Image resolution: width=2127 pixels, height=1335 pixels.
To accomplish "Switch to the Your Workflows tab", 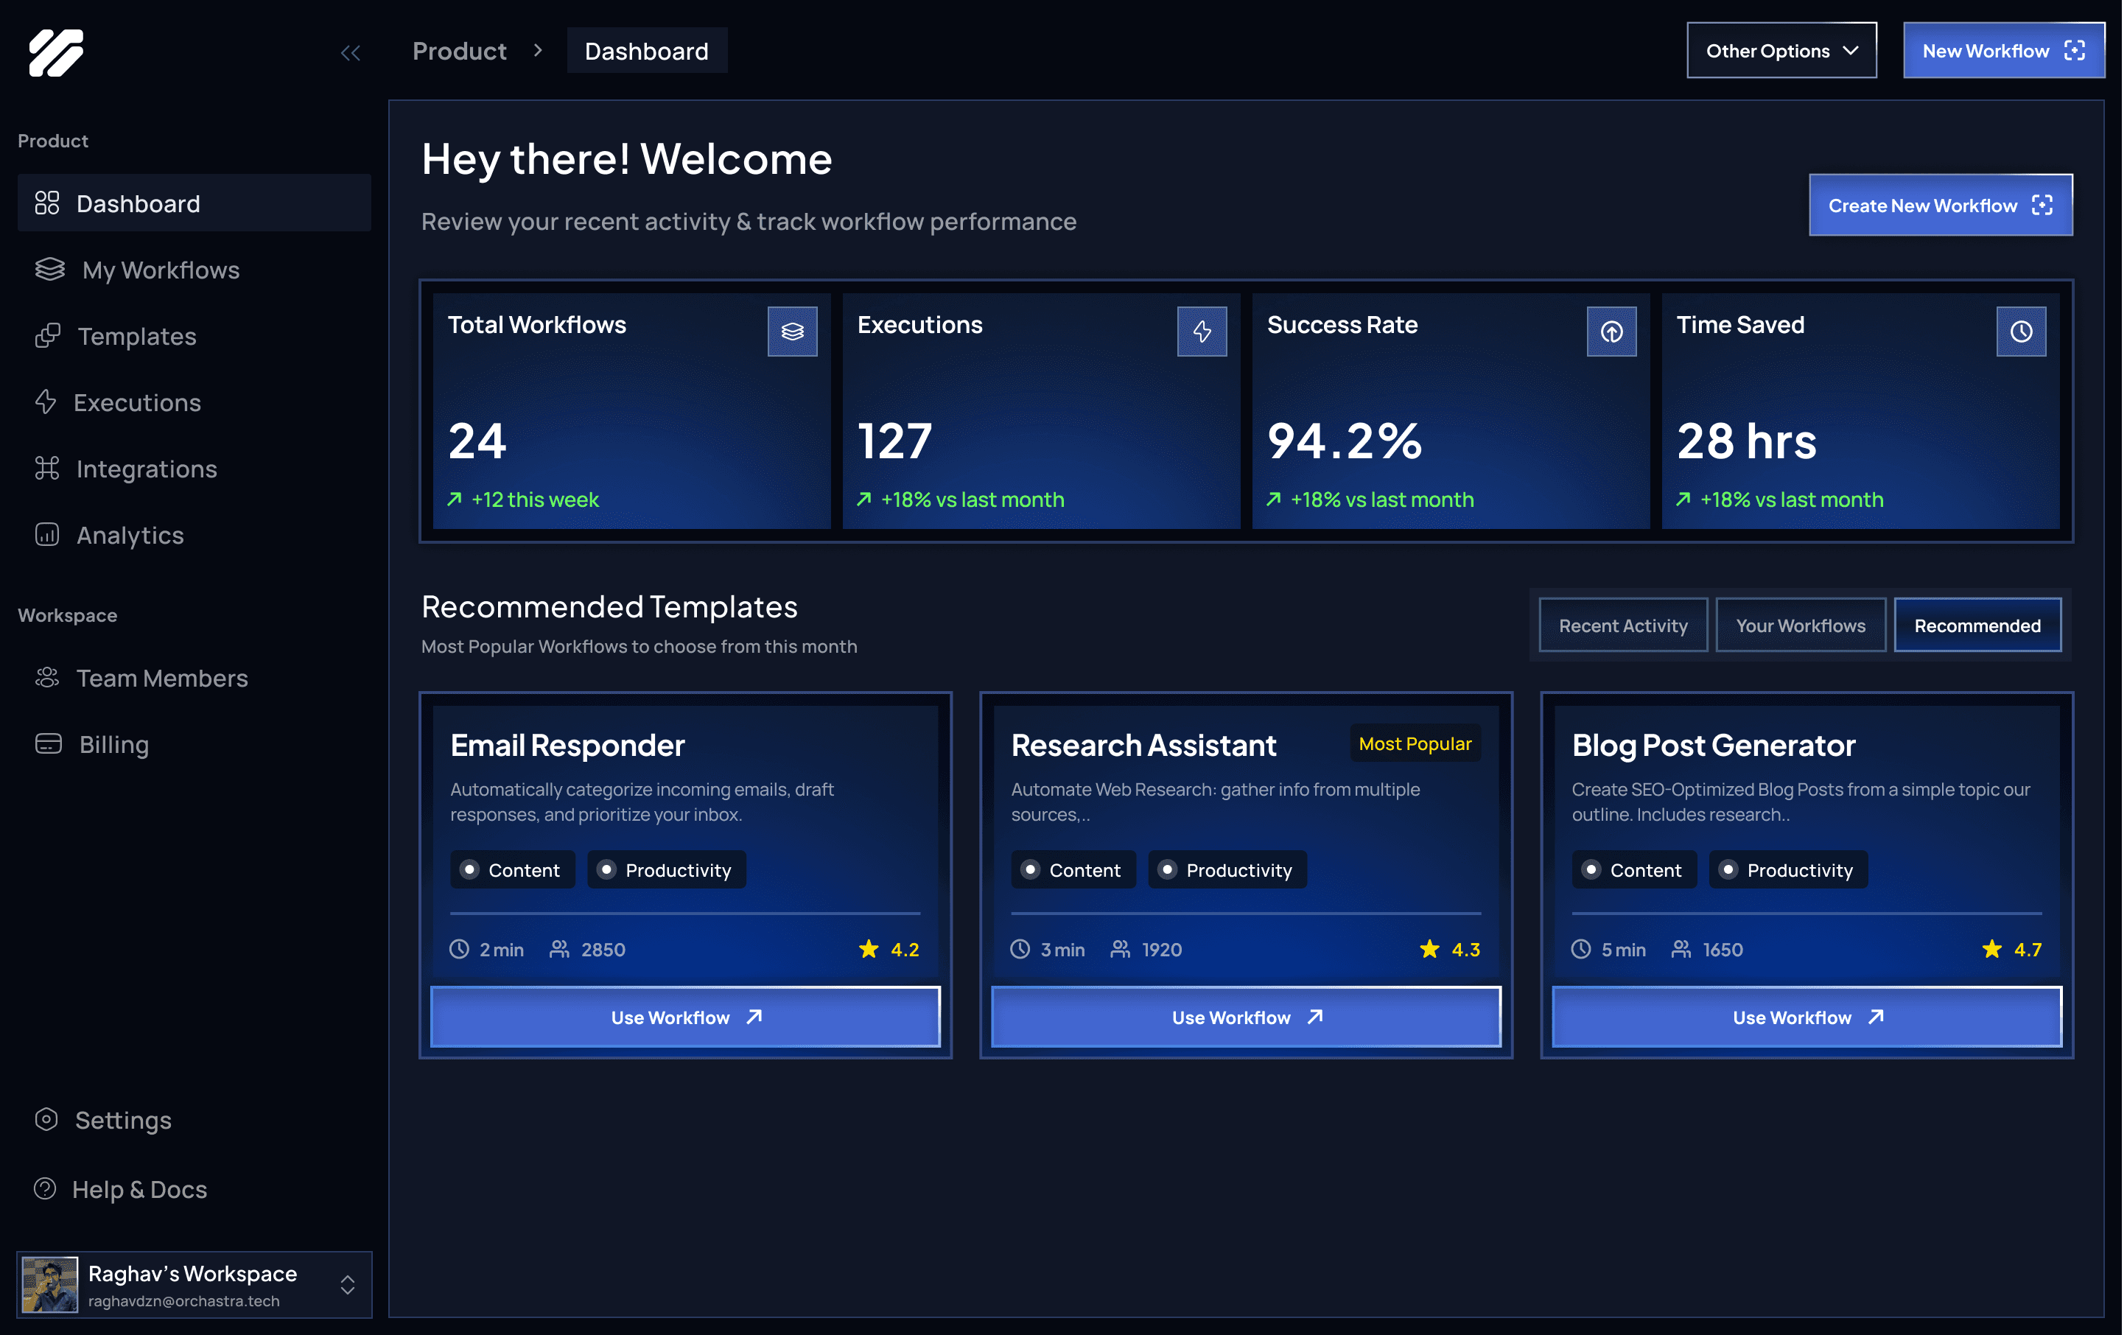I will 1801,625.
